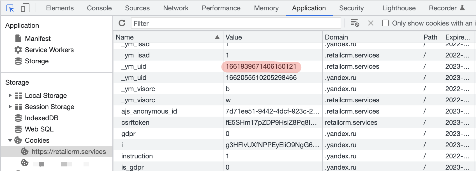
Task: Click the value 7d71ee51-9442-4dcf-923c-2…
Action: [272, 111]
